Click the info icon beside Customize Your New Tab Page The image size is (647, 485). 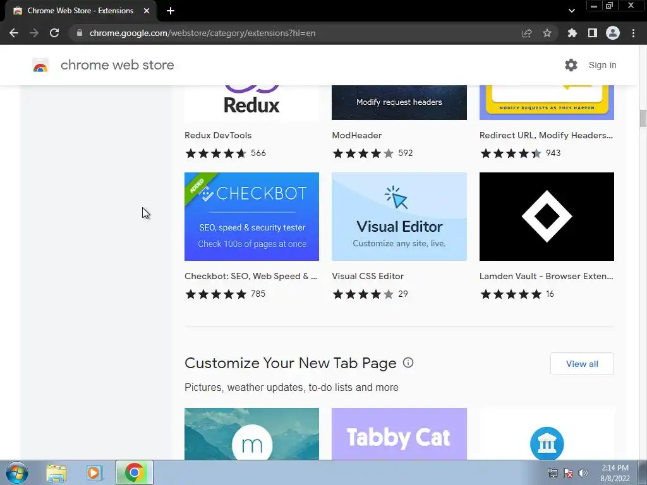pyautogui.click(x=408, y=362)
